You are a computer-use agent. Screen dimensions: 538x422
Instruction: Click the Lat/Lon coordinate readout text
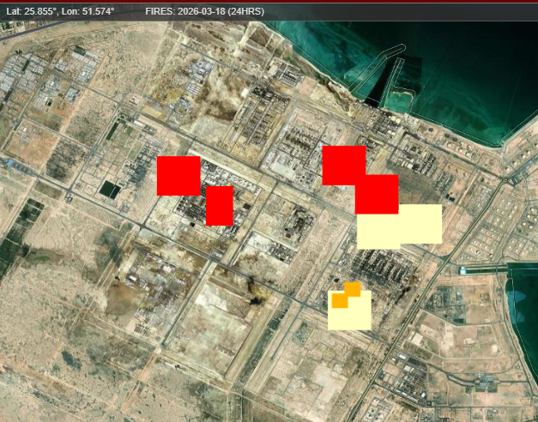(x=60, y=12)
